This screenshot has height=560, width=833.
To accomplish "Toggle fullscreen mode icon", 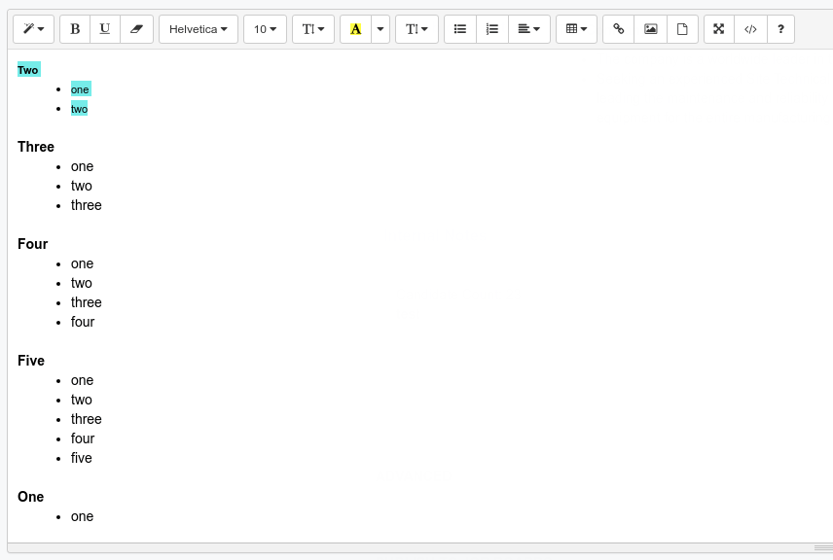I will coord(719,29).
